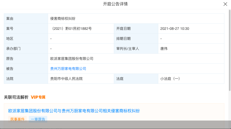Select courtroom value 小法庭(一)
Image resolution: width=231 pixels, height=129 pixels.
170,79
